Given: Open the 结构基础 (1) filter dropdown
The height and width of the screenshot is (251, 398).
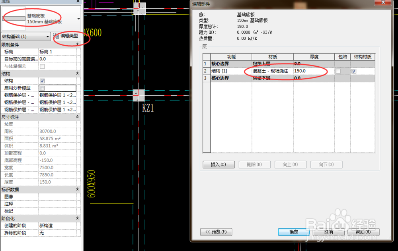Looking at the screenshot, I should 25,37.
